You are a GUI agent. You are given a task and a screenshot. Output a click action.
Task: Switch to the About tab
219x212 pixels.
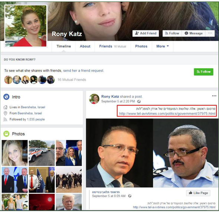point(85,46)
